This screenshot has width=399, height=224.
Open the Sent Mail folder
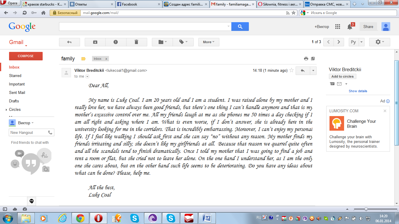(17, 92)
